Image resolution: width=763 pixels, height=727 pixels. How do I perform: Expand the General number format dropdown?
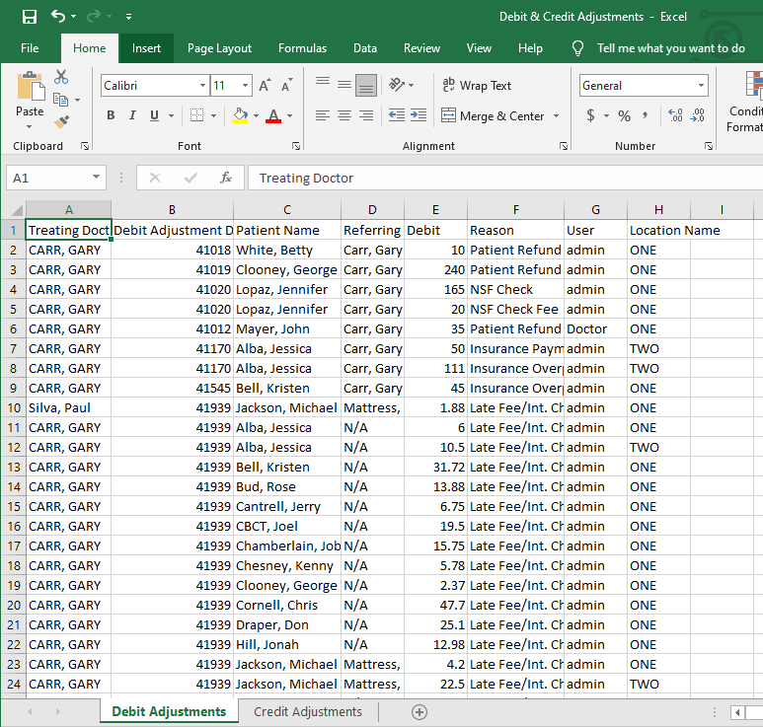click(701, 86)
